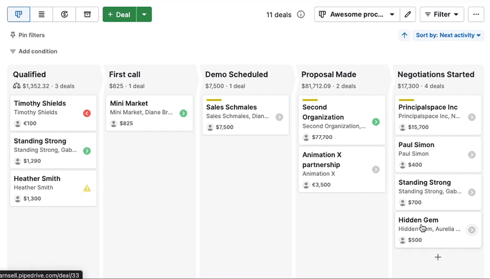This screenshot has height=279, width=490.
Task: Click green activity icon on Mini Market
Action: (x=183, y=113)
